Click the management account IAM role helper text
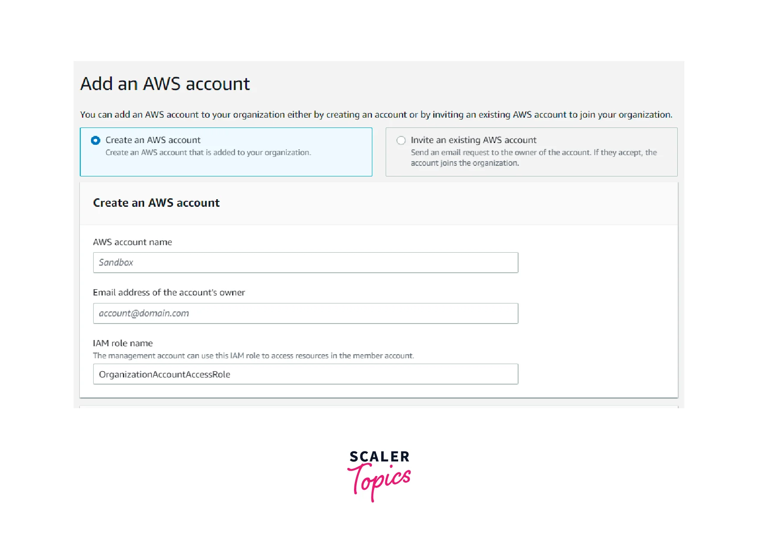The width and height of the screenshot is (758, 545). (x=253, y=356)
